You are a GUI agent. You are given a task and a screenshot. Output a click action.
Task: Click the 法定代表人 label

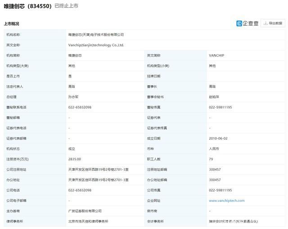coord(15,87)
